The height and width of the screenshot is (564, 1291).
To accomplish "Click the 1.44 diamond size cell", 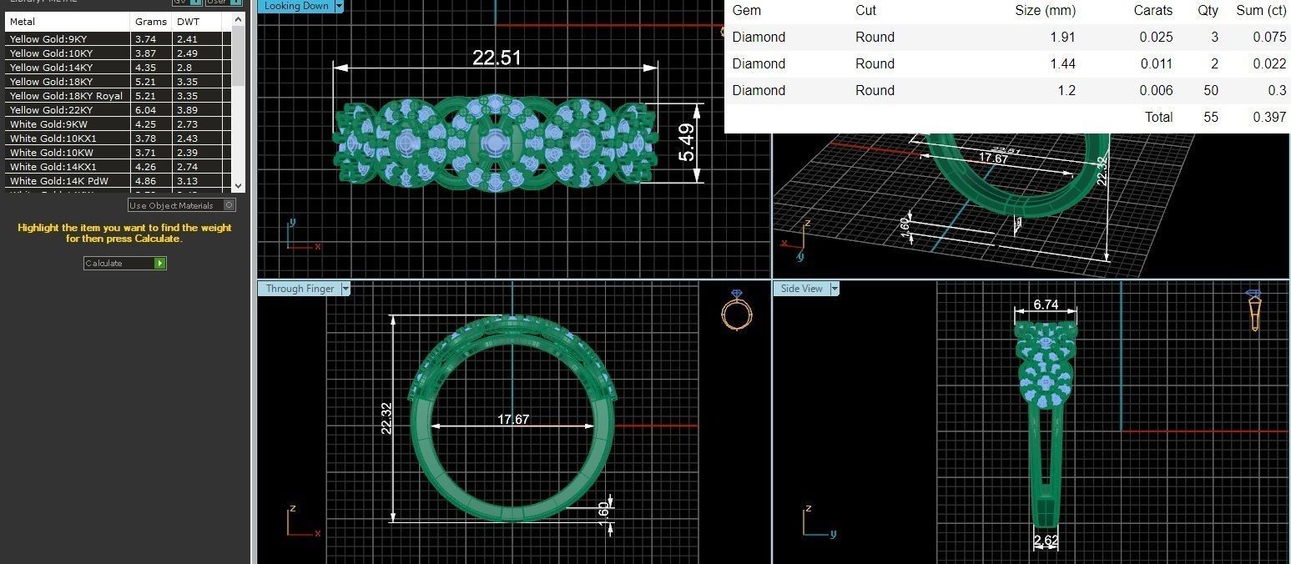I will pos(1062,63).
